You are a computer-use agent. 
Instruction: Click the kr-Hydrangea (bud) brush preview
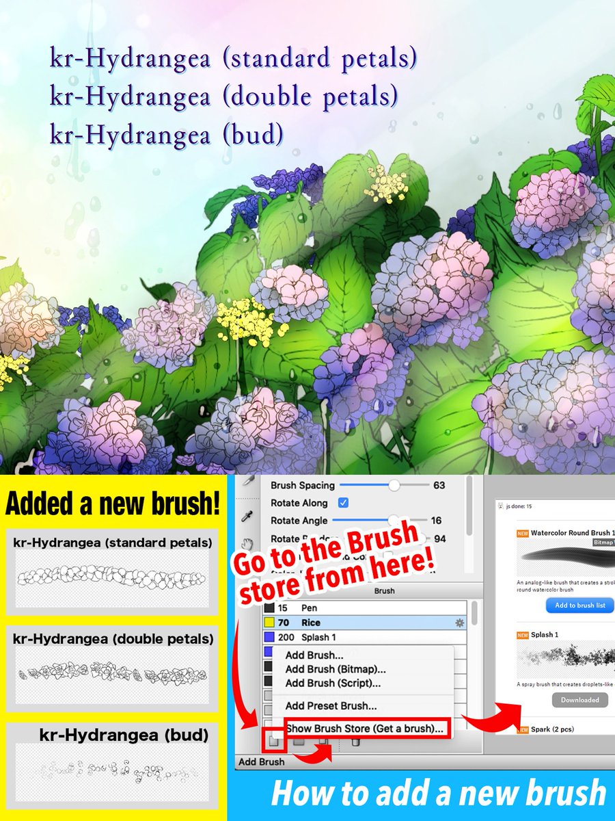(x=111, y=772)
